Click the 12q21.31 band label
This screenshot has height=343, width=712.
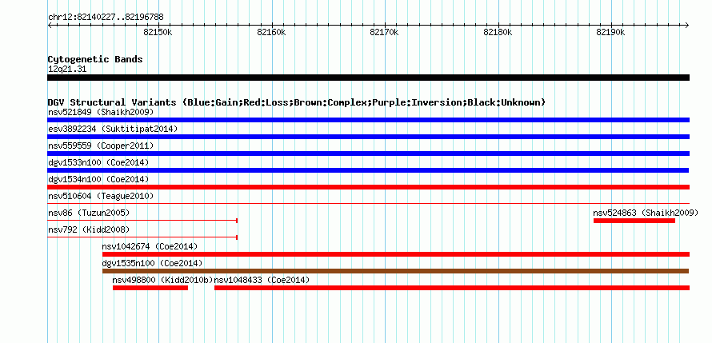(67, 70)
